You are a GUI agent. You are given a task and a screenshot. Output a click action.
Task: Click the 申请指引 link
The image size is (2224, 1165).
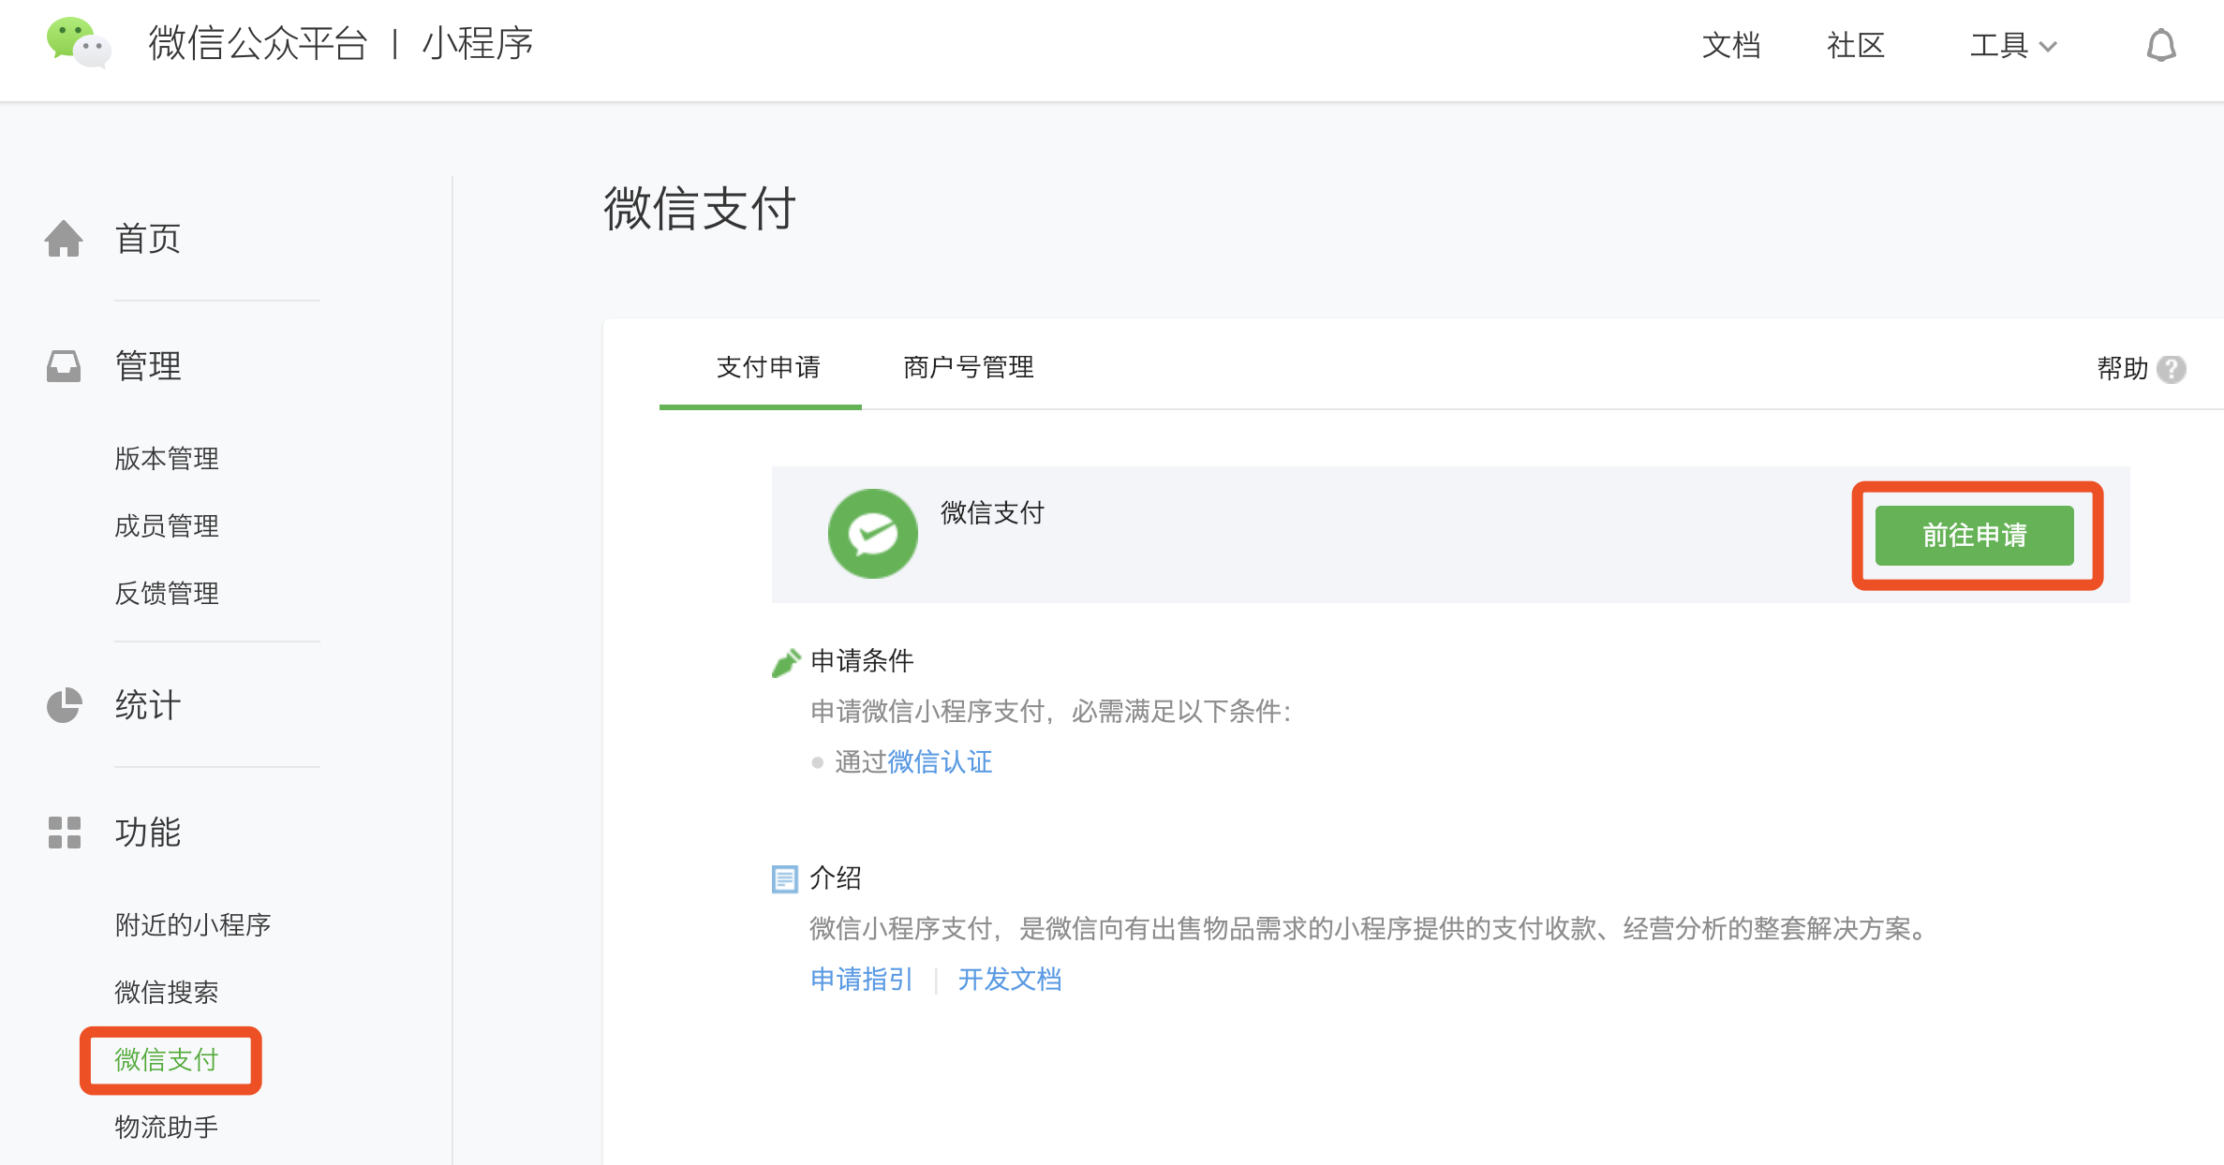click(x=861, y=979)
